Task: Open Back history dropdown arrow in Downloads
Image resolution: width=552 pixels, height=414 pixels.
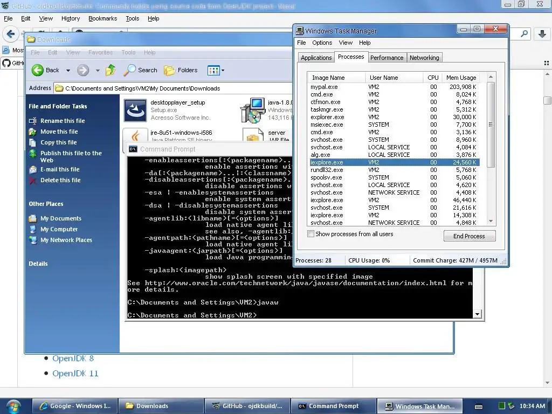Action: [68, 71]
